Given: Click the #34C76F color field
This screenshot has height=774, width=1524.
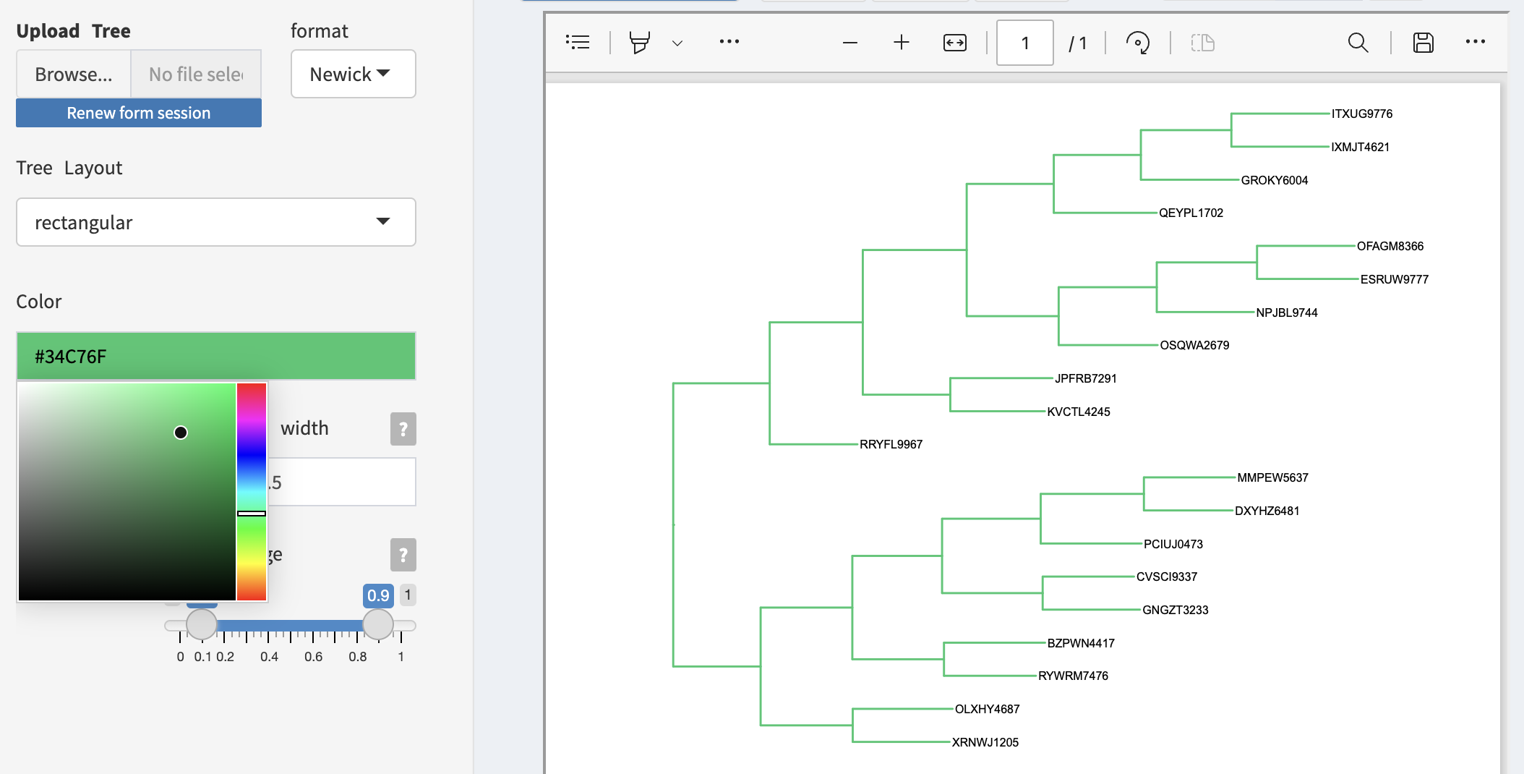Looking at the screenshot, I should click(x=215, y=356).
